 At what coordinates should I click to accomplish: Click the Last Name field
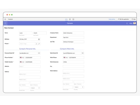click(40, 33)
